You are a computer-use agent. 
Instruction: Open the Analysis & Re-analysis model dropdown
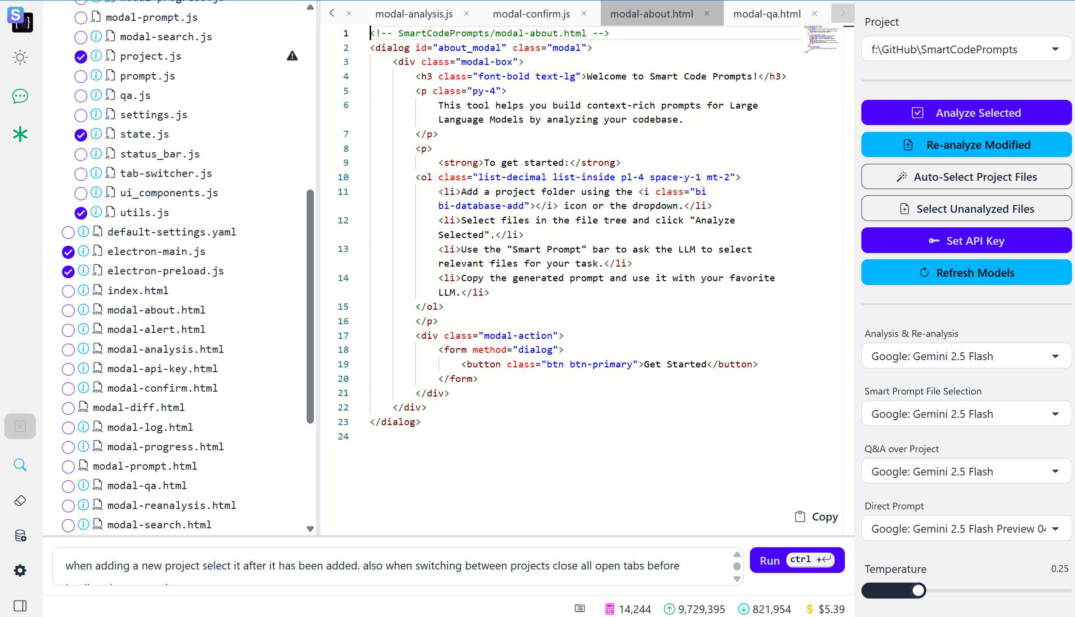pos(966,355)
